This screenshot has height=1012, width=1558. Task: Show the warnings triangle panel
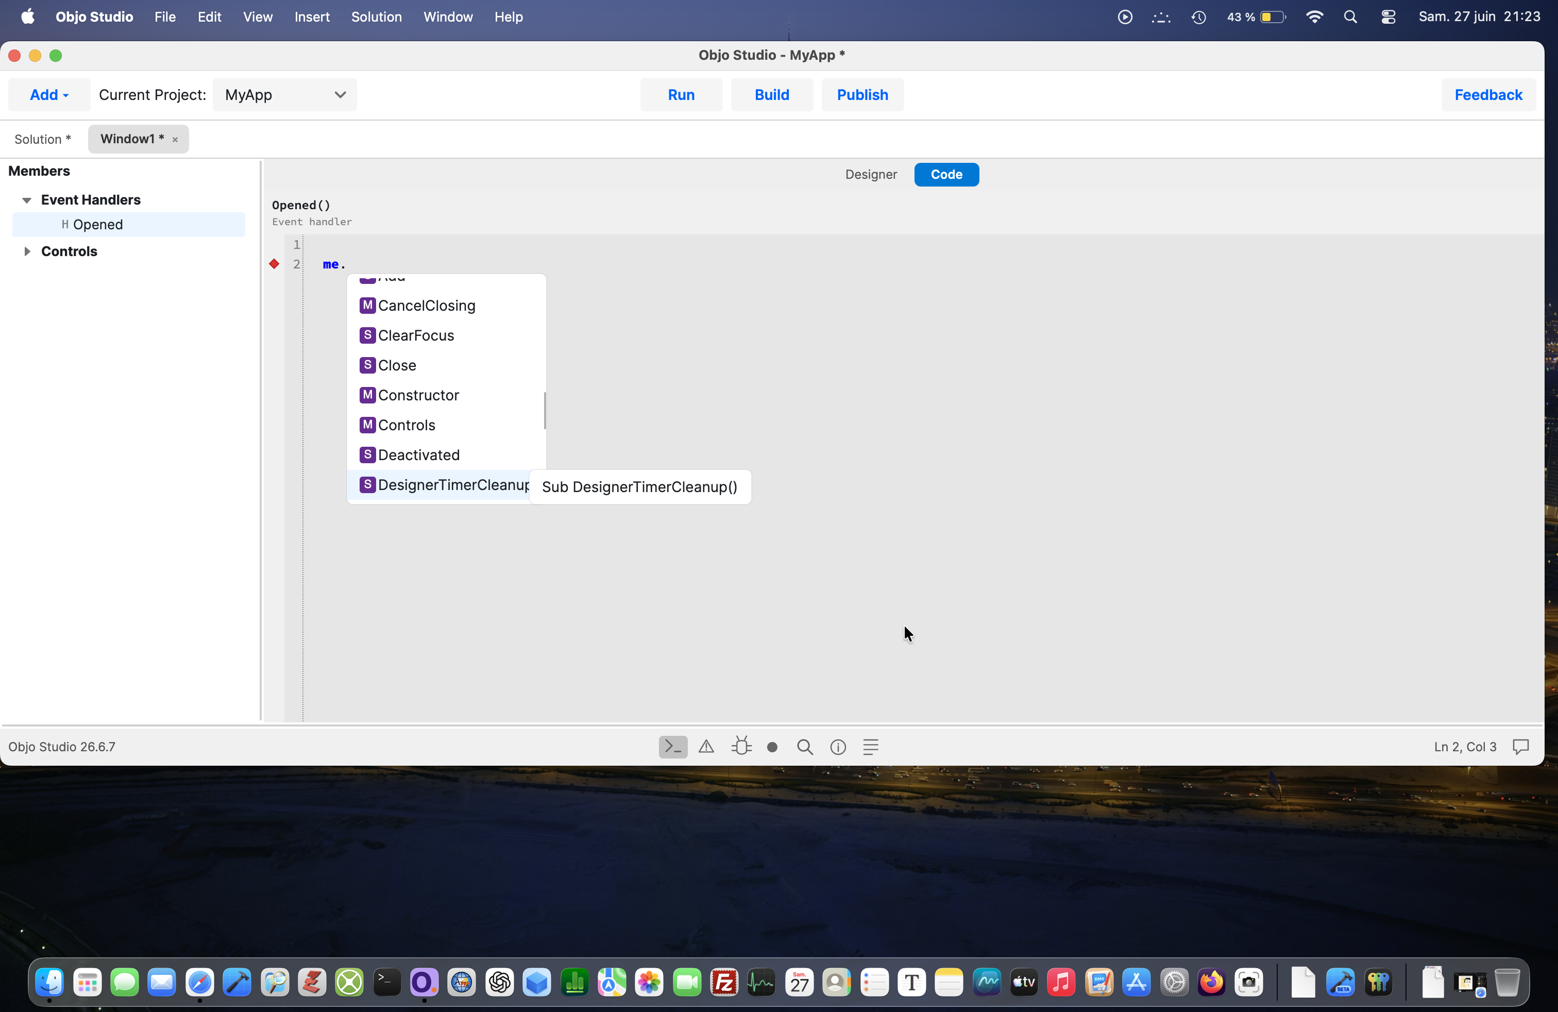[x=706, y=747]
